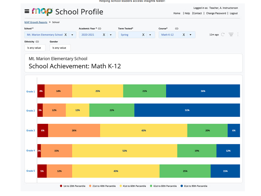Clear the 2020-2021 academic year value

[104, 35]
